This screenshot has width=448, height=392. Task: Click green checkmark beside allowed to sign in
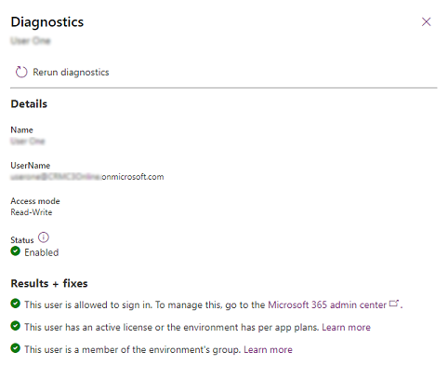pyautogui.click(x=15, y=304)
